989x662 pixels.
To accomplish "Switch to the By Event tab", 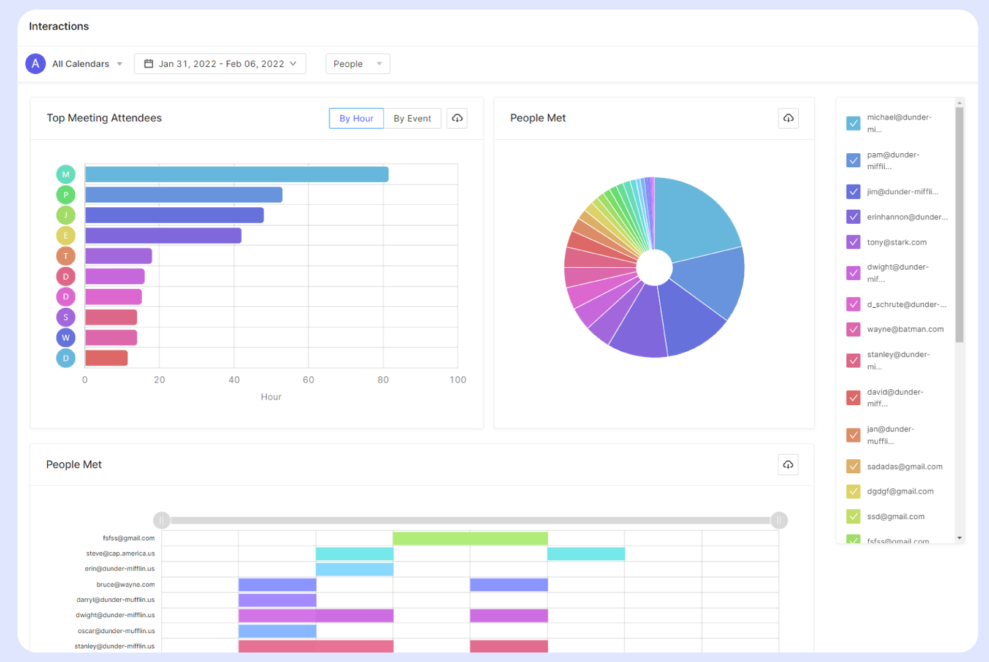I will (x=412, y=118).
